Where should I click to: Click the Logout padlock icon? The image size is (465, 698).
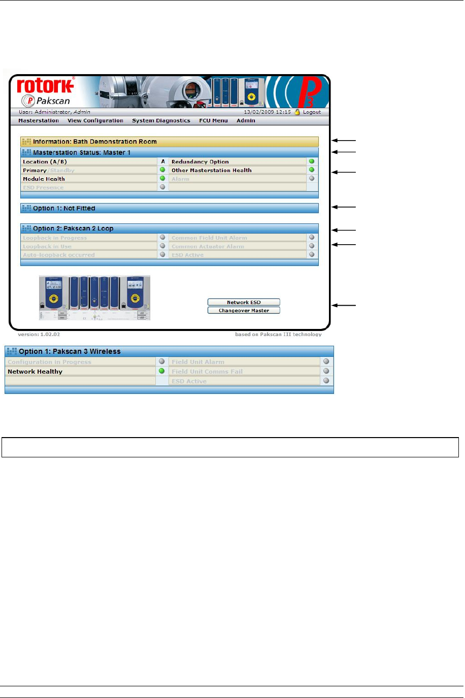(297, 112)
